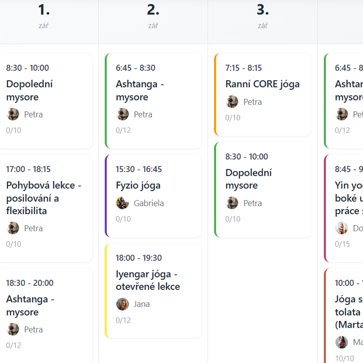Open Fyzio jóga class details

153,196
